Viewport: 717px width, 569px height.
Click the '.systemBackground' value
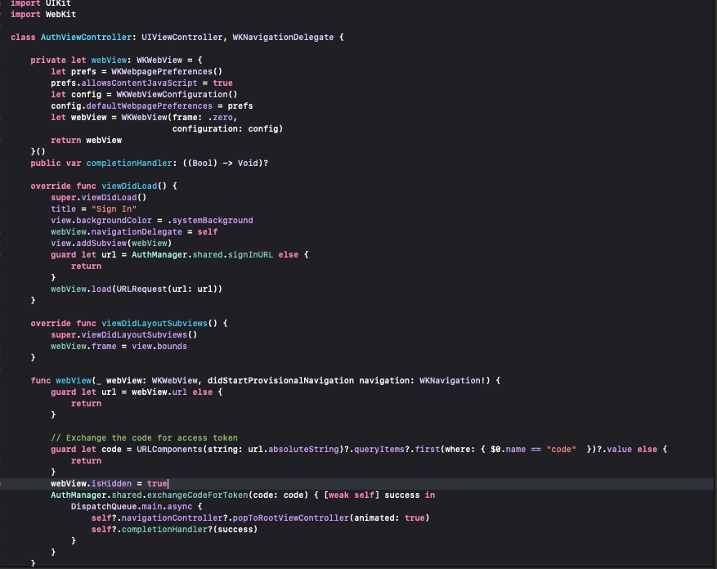point(210,220)
